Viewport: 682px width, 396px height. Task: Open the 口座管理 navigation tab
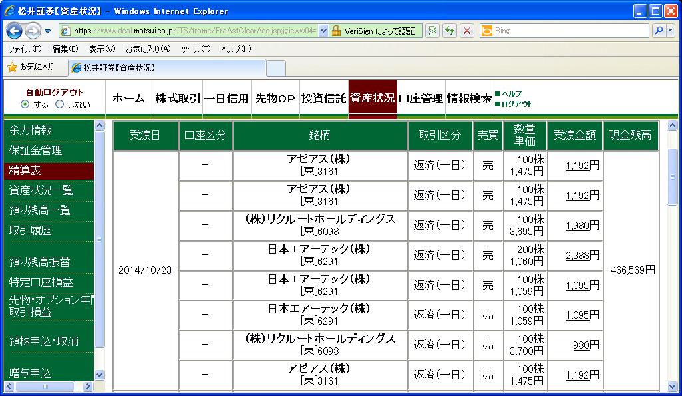[x=421, y=99]
